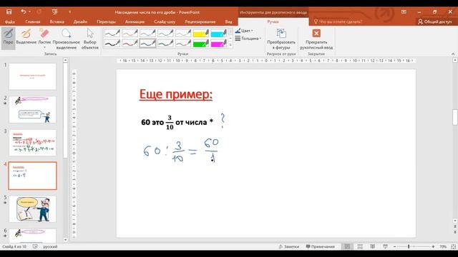Click zoom out minus button
The height and width of the screenshot is (257, 458).
pyautogui.click(x=394, y=246)
